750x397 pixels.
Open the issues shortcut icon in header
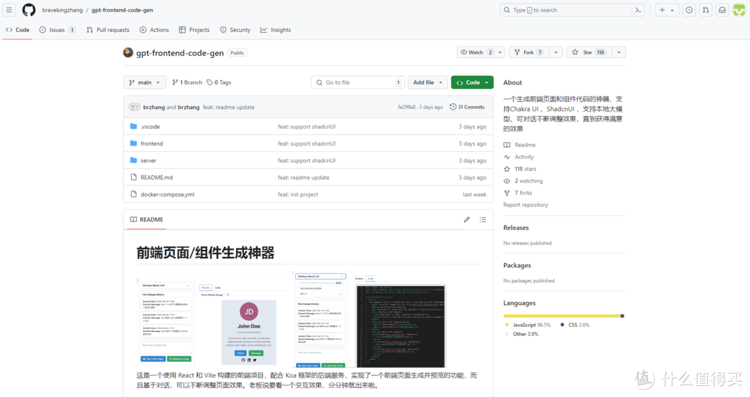pos(689,10)
